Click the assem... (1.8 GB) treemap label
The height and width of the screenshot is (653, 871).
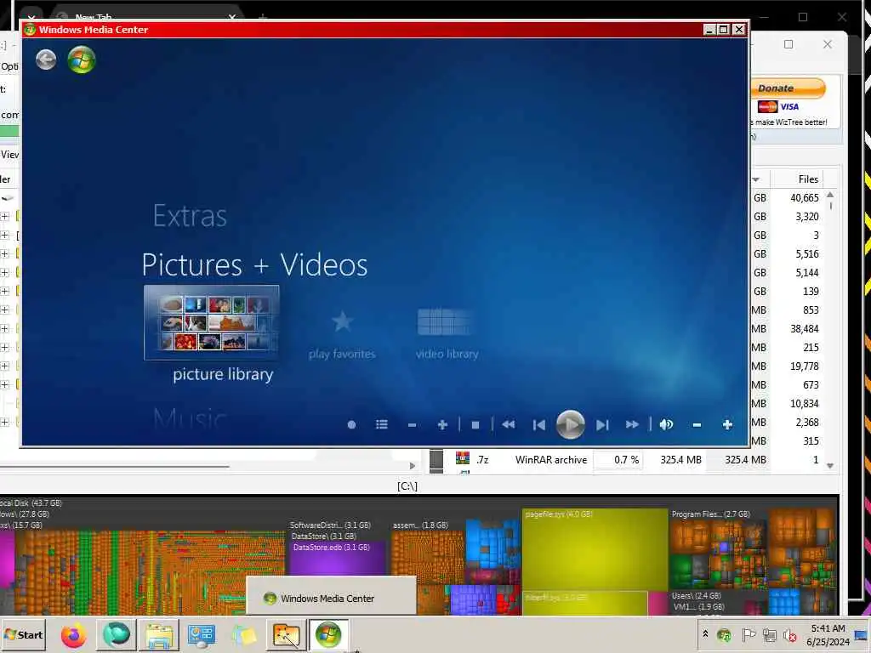pos(420,525)
